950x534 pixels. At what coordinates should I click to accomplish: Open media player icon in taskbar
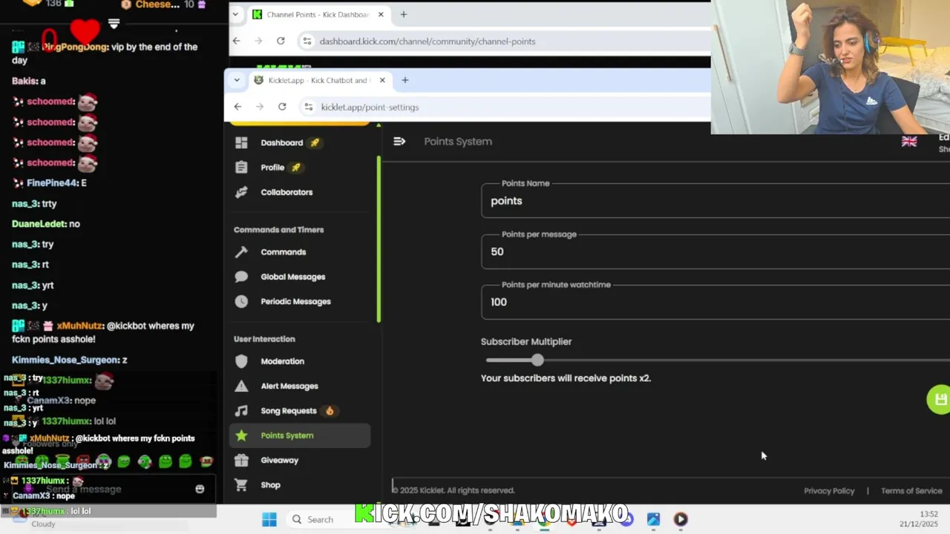click(681, 519)
